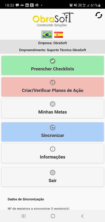Switch language using the Spanish flag
The height and width of the screenshot is (222, 105).
click(59, 35)
